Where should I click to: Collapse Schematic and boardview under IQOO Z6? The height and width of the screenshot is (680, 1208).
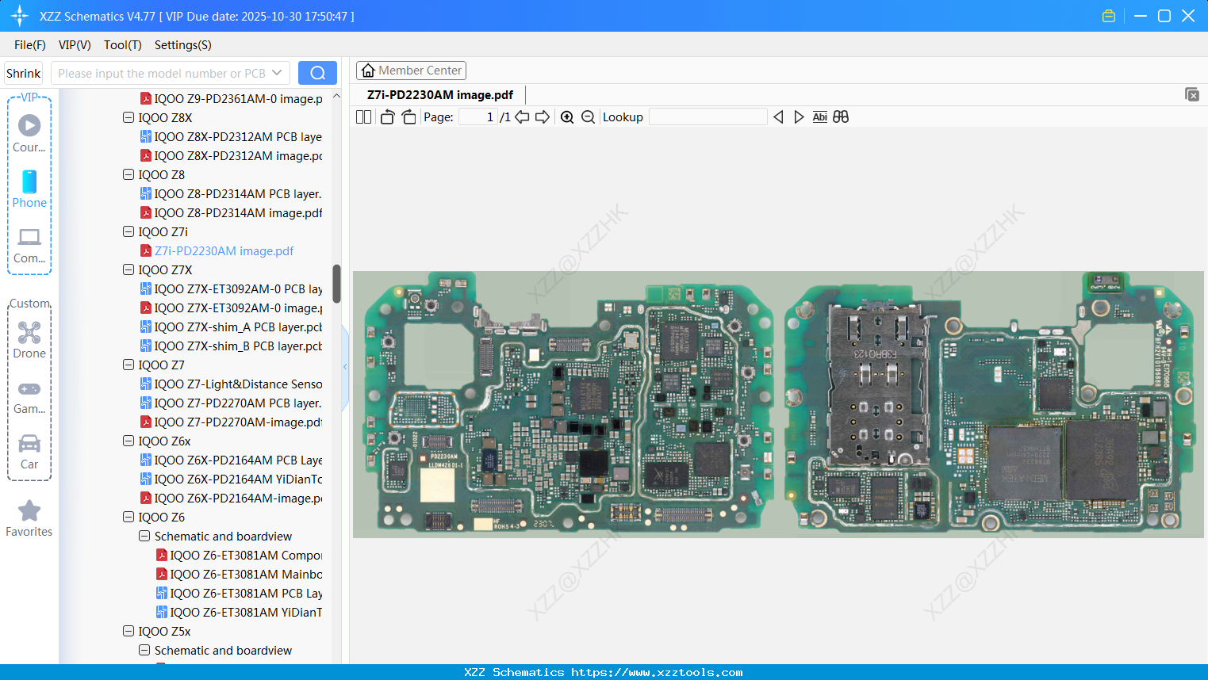point(144,537)
